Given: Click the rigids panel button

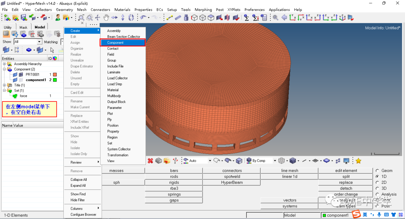Looking at the screenshot, I should click(174, 182).
